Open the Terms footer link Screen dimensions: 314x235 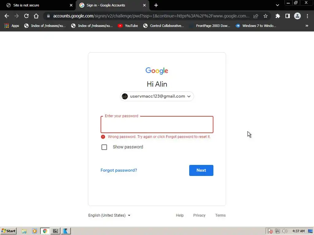click(x=220, y=215)
